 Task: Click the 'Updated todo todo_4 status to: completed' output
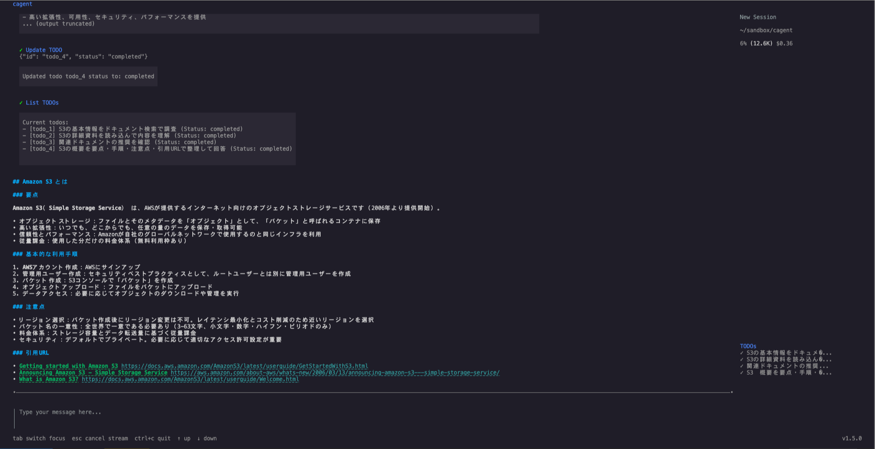[88, 76]
